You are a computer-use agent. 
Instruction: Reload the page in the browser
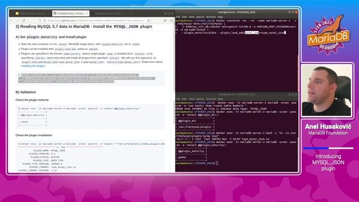24,21
